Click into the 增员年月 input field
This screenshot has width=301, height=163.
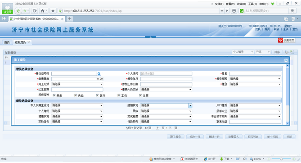166,79
